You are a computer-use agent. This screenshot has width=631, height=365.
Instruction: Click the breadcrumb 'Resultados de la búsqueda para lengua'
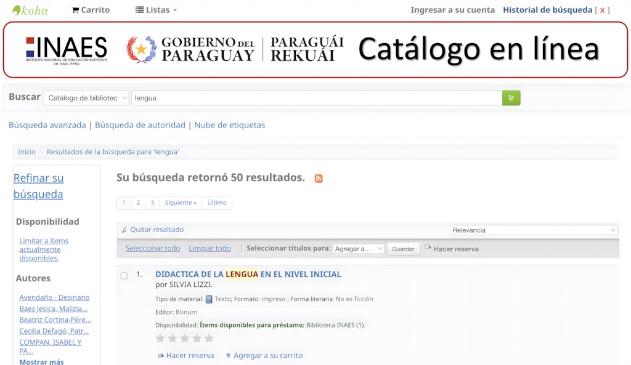click(113, 152)
